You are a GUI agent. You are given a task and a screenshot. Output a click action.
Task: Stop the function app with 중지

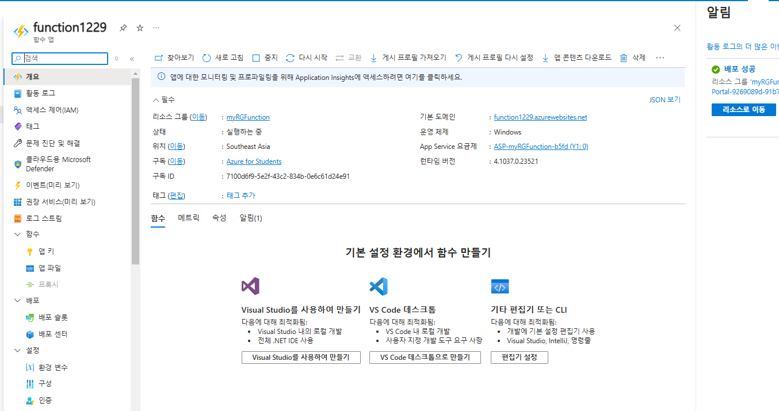[265, 57]
